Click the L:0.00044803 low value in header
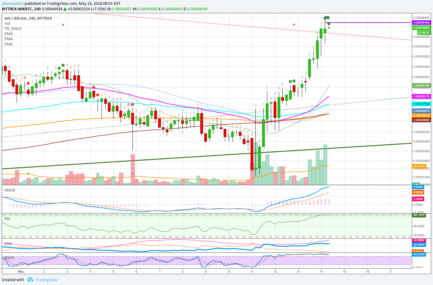 click(x=171, y=9)
